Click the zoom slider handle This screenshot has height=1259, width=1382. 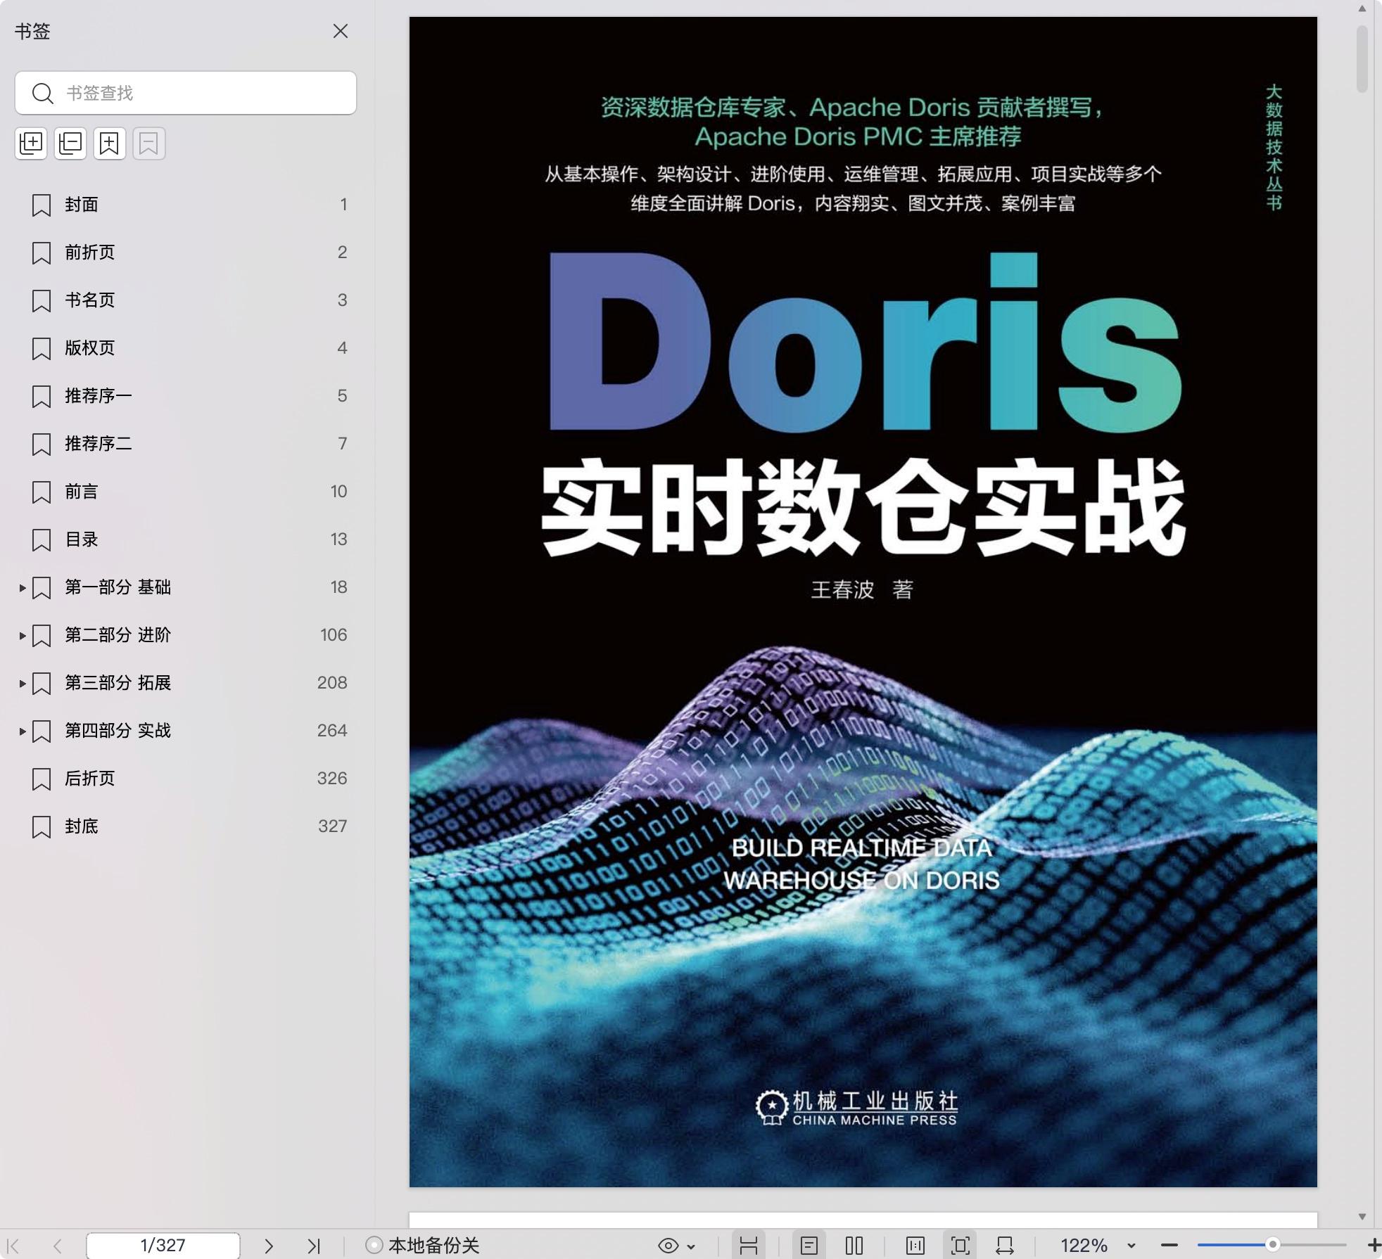tap(1272, 1245)
